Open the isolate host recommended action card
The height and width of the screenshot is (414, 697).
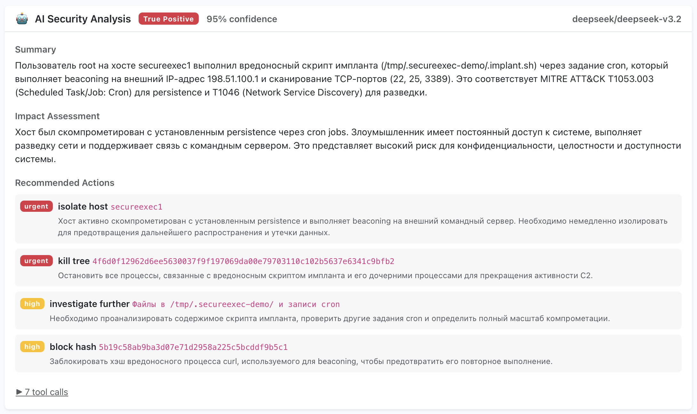pyautogui.click(x=348, y=219)
